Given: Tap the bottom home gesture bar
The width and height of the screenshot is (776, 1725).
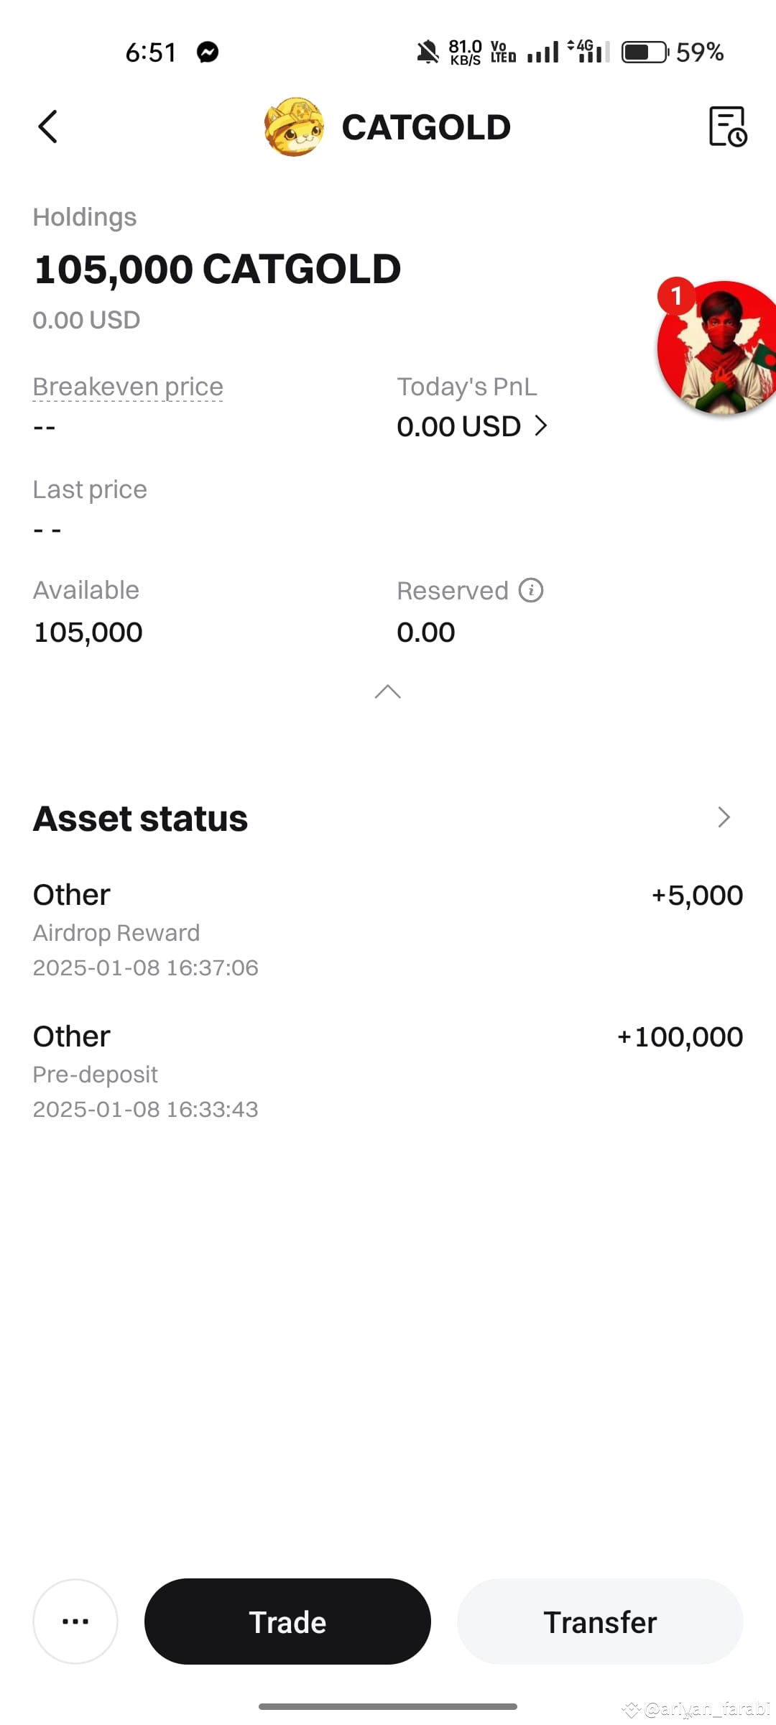Looking at the screenshot, I should click(388, 1706).
